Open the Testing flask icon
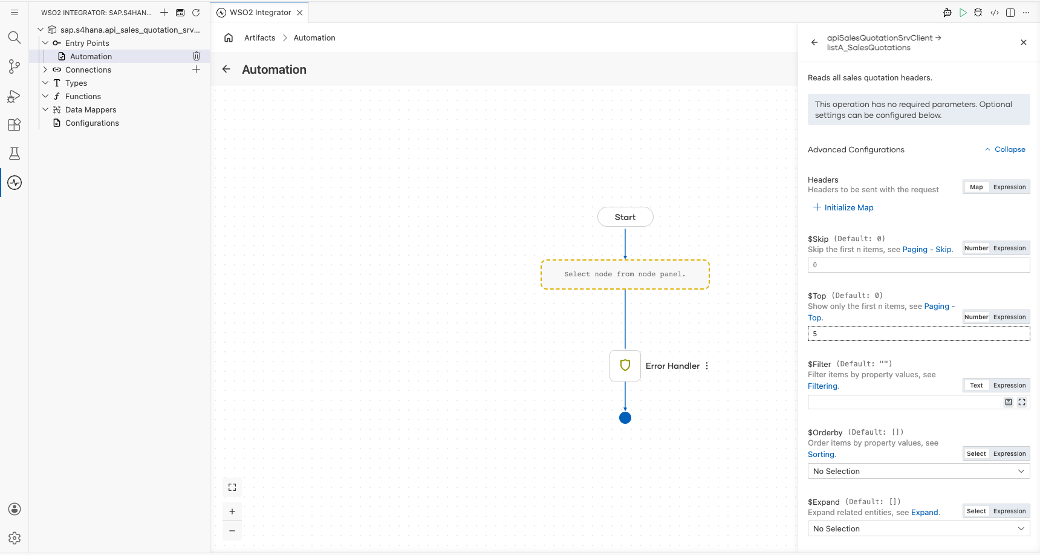The width and height of the screenshot is (1040, 555). [x=15, y=154]
